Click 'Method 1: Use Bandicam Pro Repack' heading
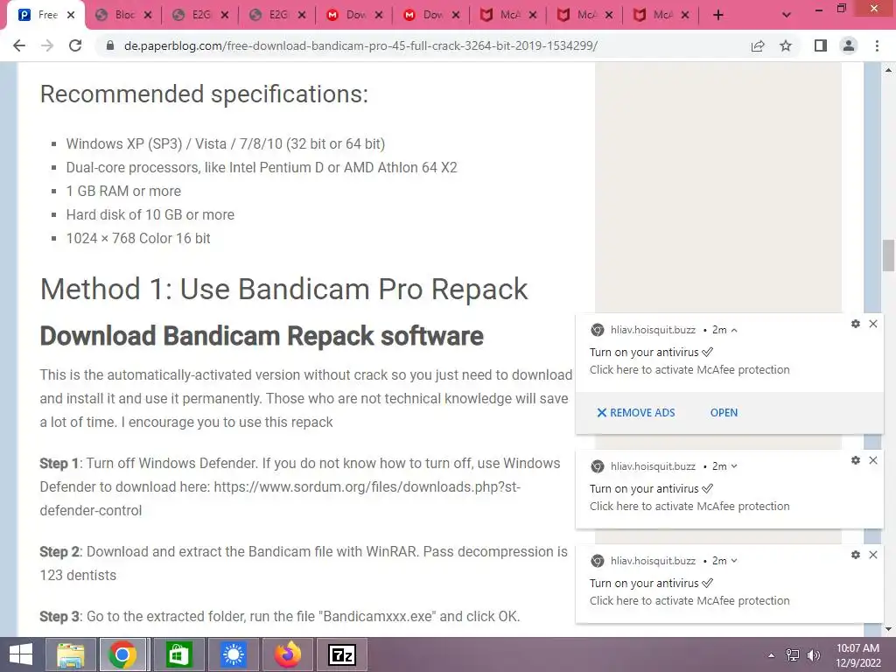 [x=284, y=289]
